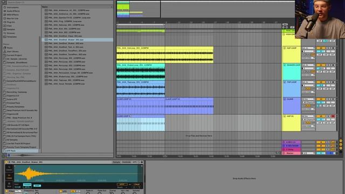Open the Clips browser category
The image size is (345, 194).
9,26
